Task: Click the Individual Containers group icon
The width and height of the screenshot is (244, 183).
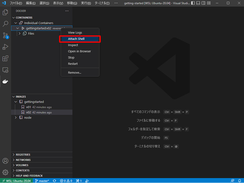Action: point(21,23)
